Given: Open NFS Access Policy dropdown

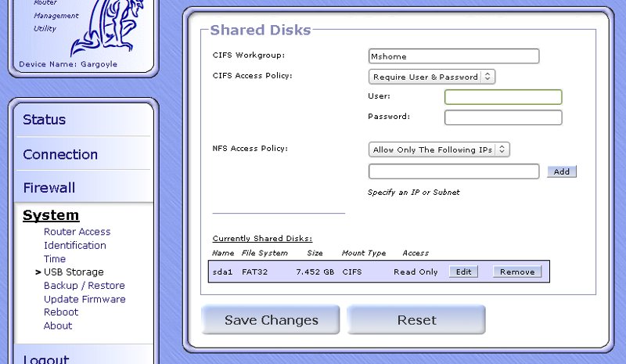Looking at the screenshot, I should (x=439, y=150).
